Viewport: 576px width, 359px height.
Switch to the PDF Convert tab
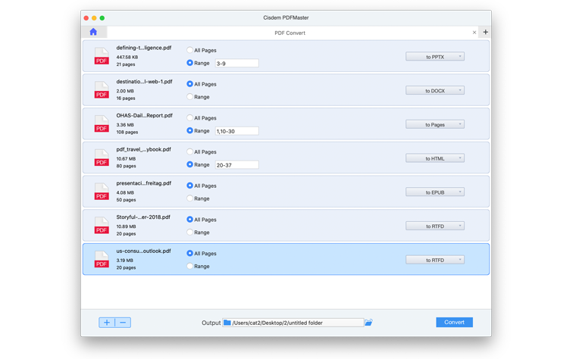pos(290,33)
